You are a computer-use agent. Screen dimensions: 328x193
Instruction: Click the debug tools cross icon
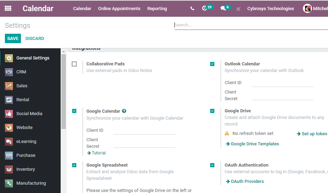(238, 9)
